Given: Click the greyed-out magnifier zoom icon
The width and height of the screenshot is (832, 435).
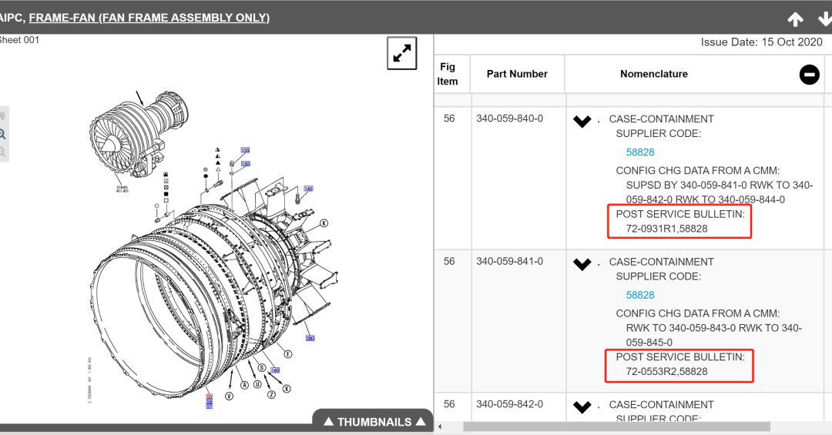Looking at the screenshot, I should tap(2, 152).
